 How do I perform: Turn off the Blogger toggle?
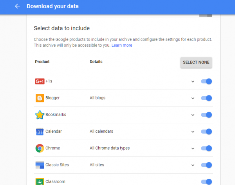[x=206, y=98]
